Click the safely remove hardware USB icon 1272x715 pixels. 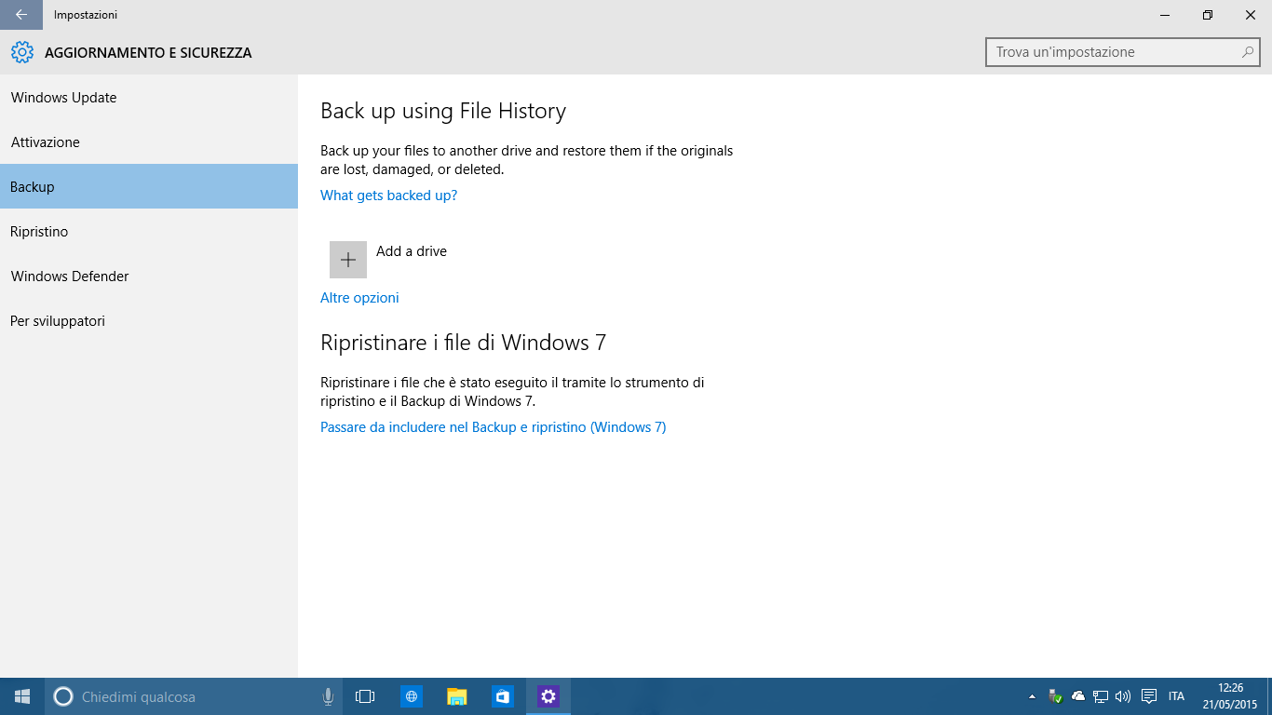click(x=1055, y=696)
